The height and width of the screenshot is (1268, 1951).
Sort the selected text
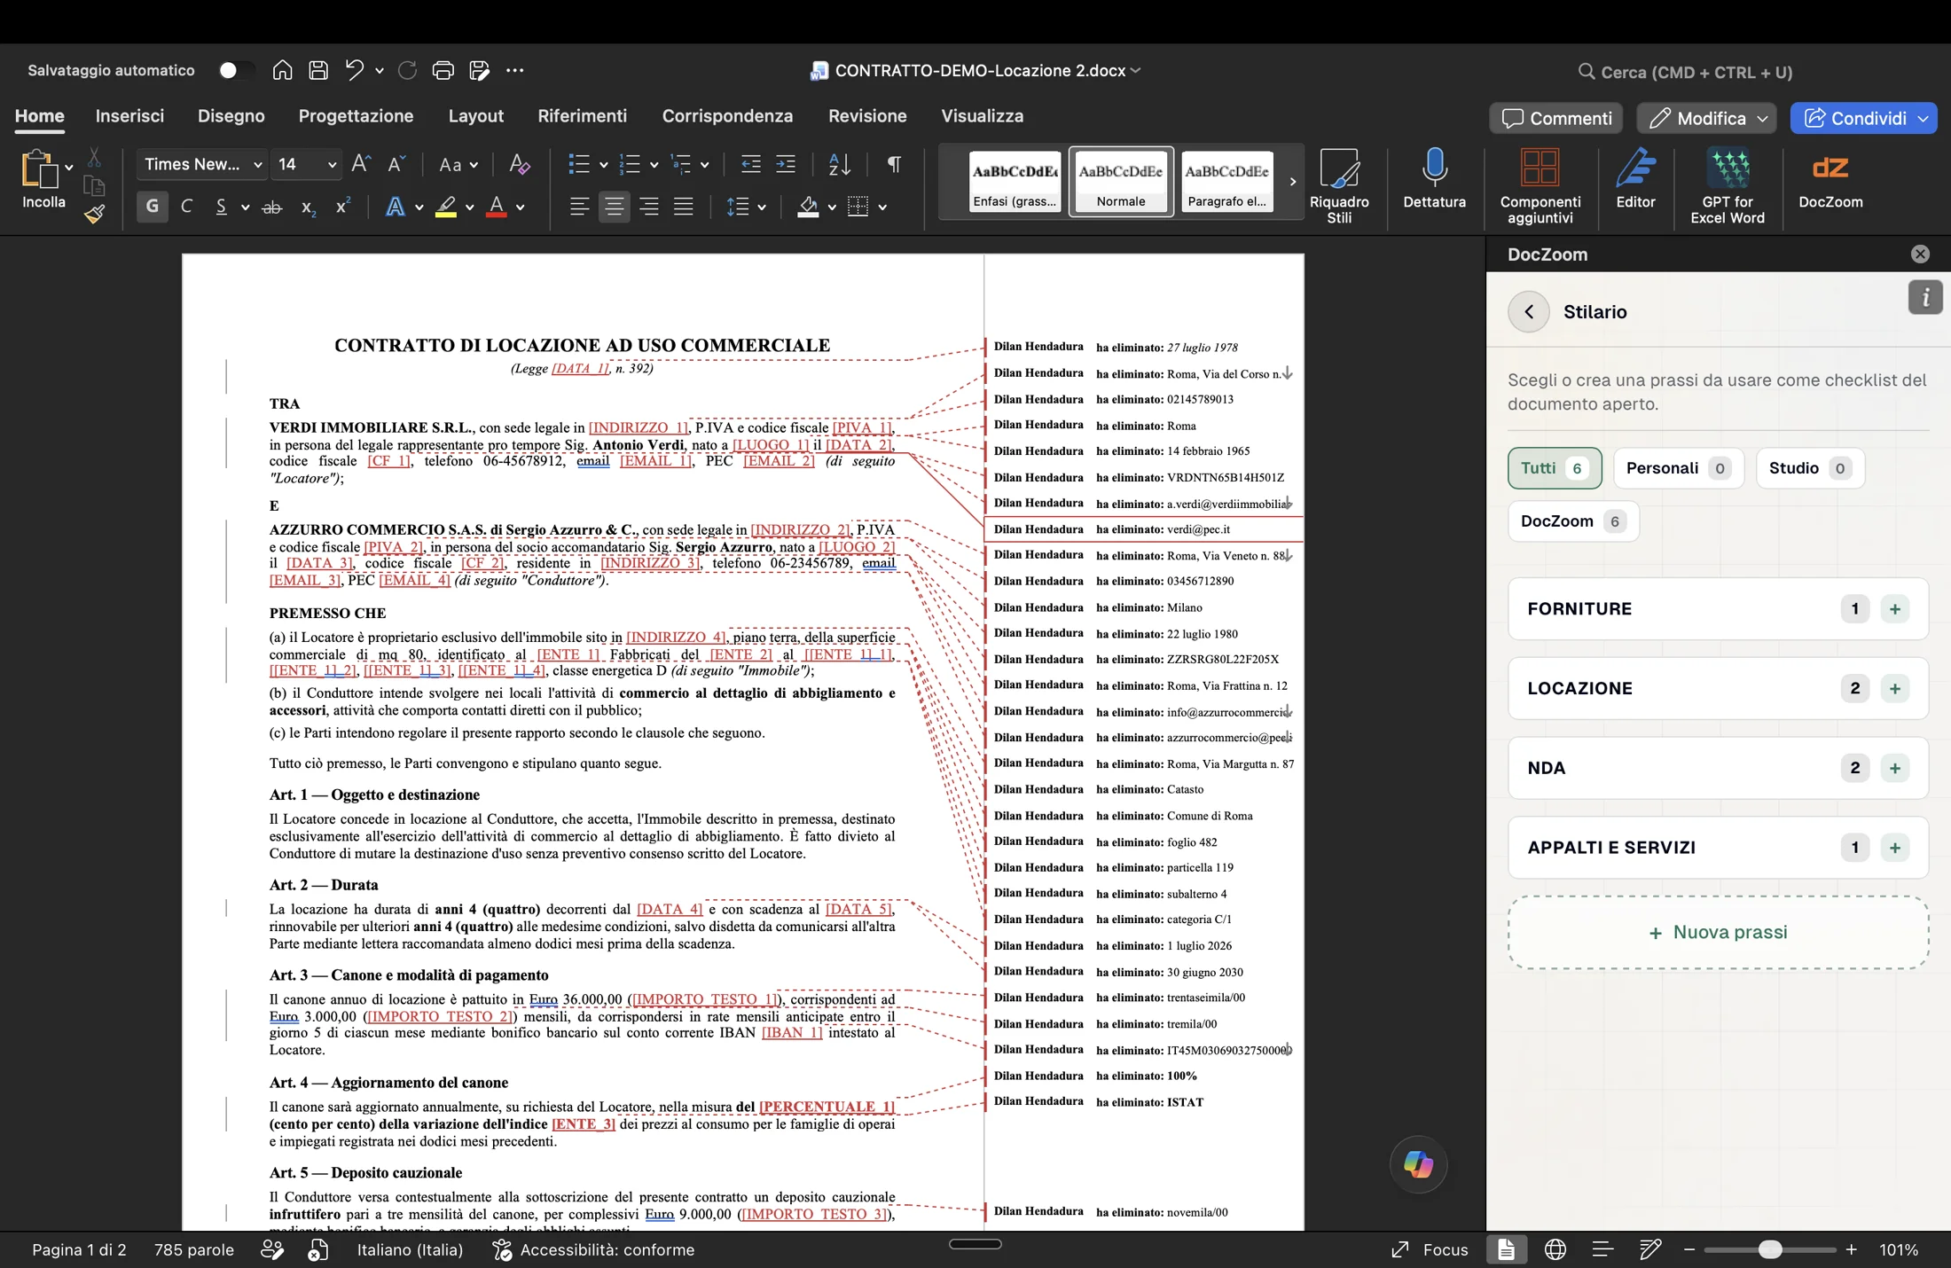[839, 164]
